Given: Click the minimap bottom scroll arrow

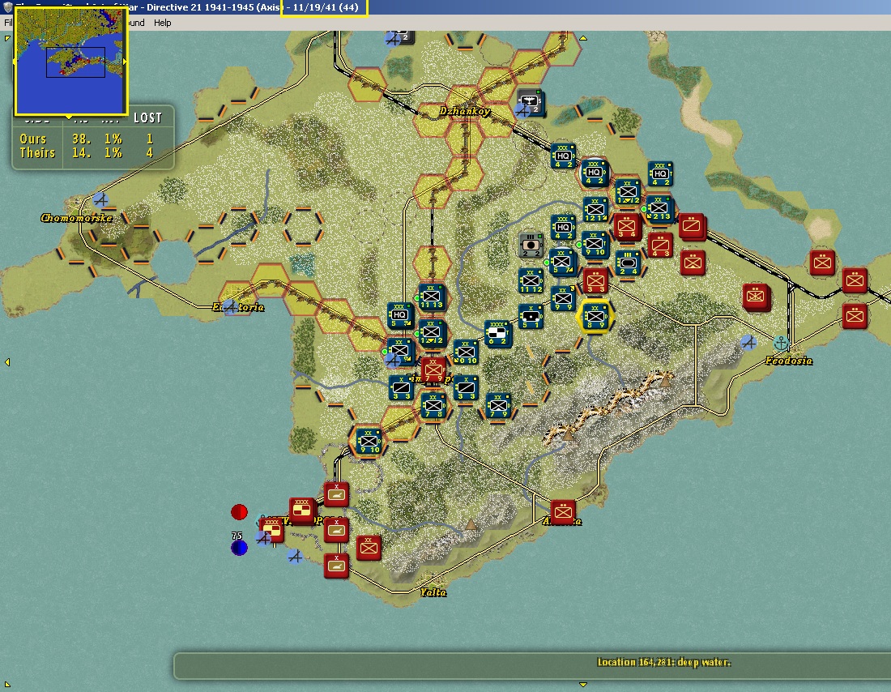Looking at the screenshot, I should point(70,116).
